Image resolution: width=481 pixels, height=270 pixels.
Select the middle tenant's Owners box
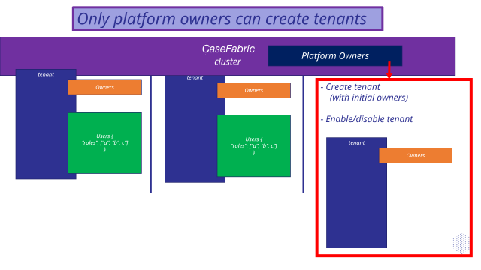coord(254,90)
